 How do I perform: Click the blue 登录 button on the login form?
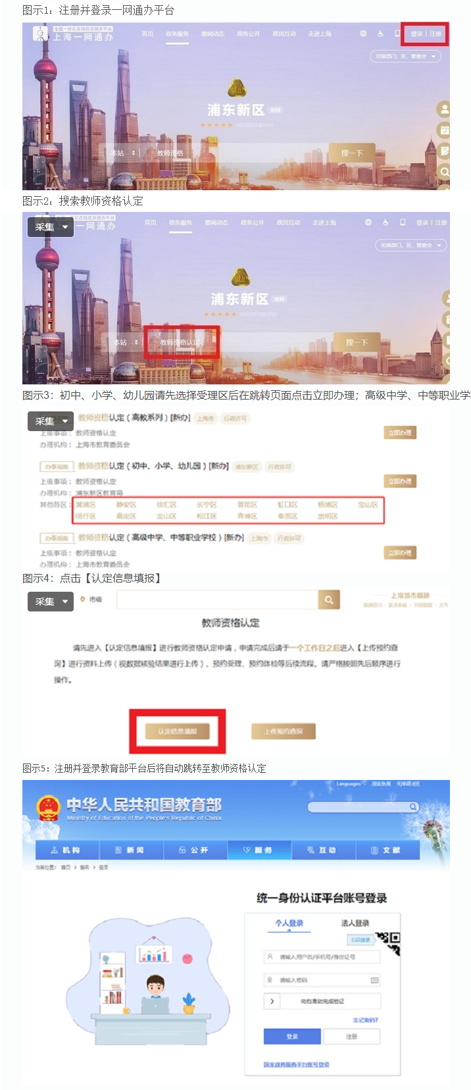pos(292,1037)
